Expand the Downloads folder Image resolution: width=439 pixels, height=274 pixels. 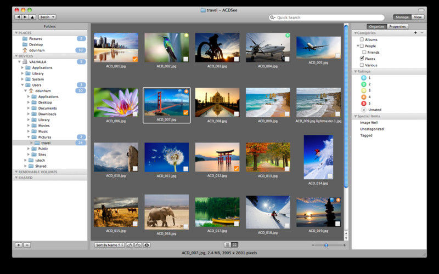click(29, 114)
